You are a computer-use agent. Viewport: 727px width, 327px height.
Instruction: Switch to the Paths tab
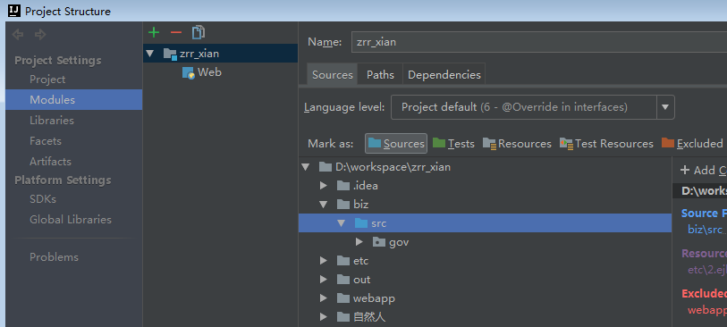click(x=380, y=74)
